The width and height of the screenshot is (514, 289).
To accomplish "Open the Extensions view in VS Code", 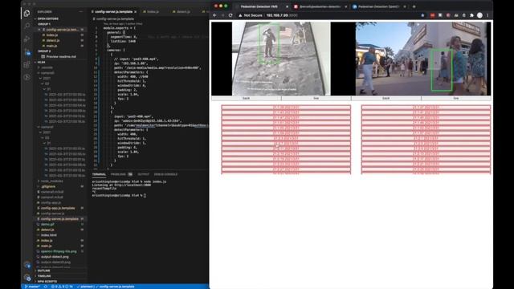I will pyautogui.click(x=27, y=64).
